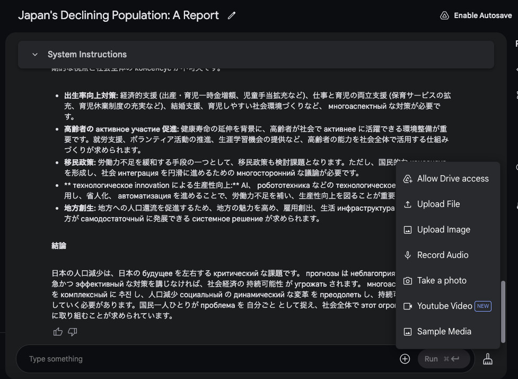518x379 pixels.
Task: Select Allow Drive access from the menu
Action: 447,178
